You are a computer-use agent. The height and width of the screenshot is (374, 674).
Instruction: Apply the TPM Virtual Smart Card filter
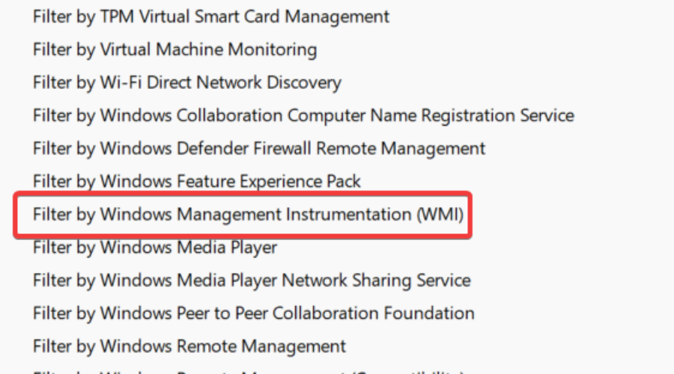(211, 17)
